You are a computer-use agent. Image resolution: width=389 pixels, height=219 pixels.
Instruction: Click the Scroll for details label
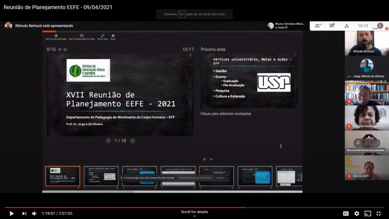[194, 212]
